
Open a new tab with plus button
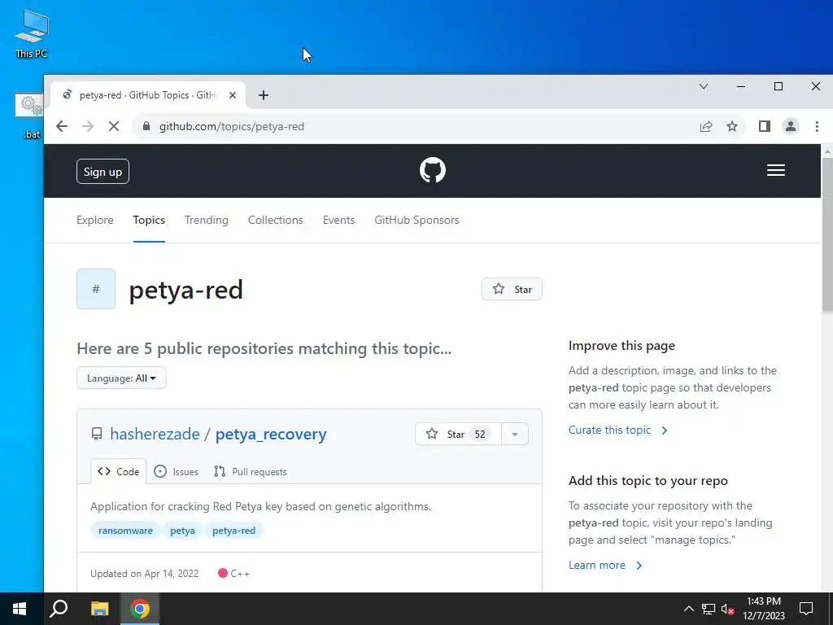(x=264, y=95)
